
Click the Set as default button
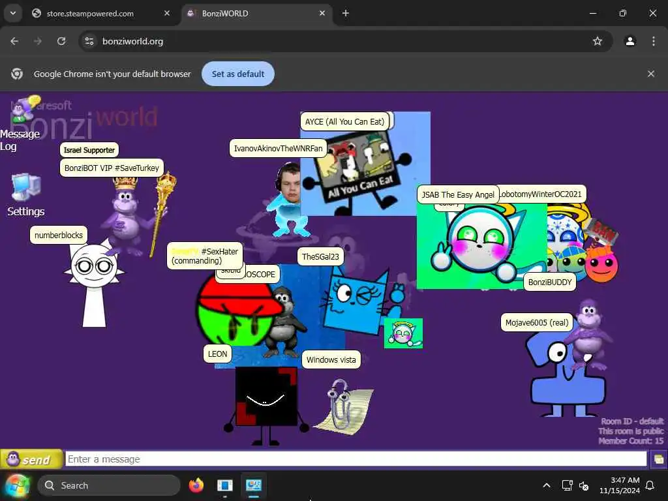[237, 74]
